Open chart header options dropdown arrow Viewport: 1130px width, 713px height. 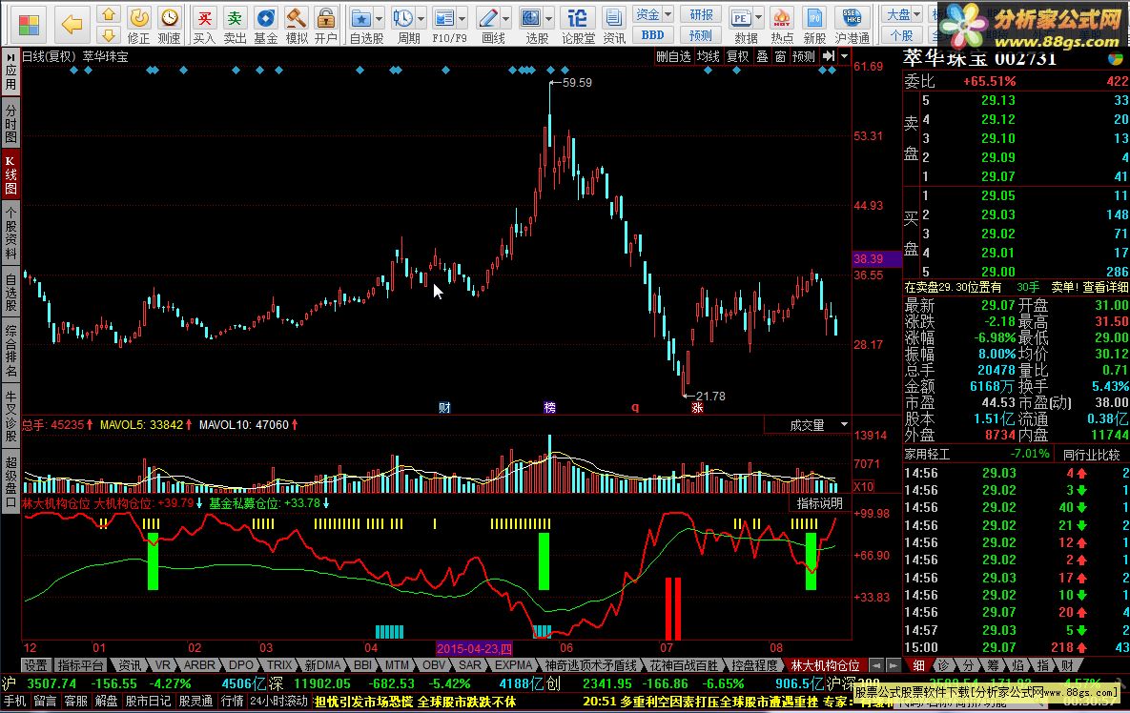[x=844, y=56]
